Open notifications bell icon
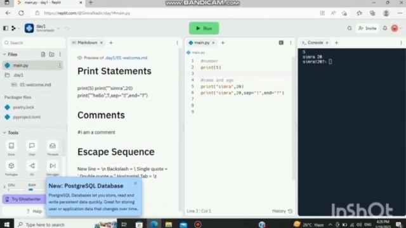 385,28
